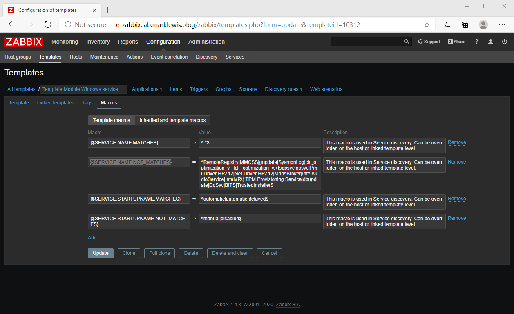514x314 pixels.
Task: Go back using the browser arrow
Action: (11, 24)
